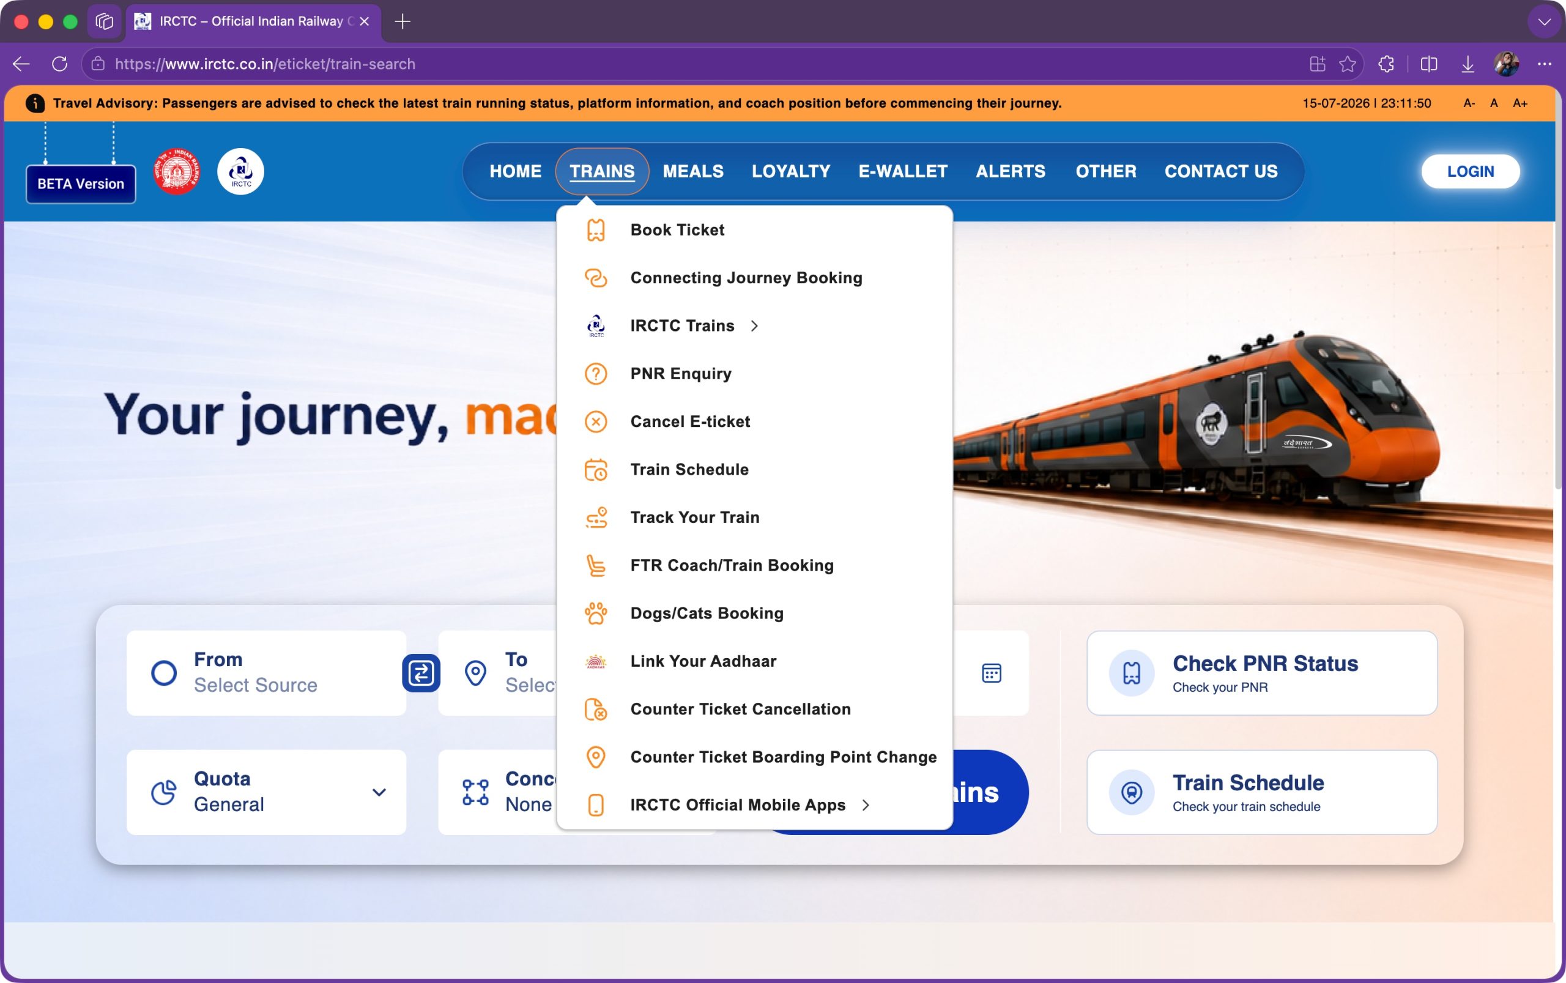Click the Train Schedule card train icon

1131,793
